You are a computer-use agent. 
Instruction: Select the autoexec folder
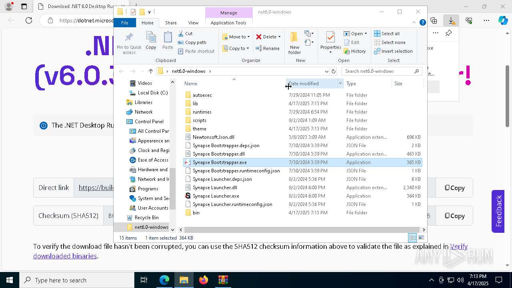(202, 95)
